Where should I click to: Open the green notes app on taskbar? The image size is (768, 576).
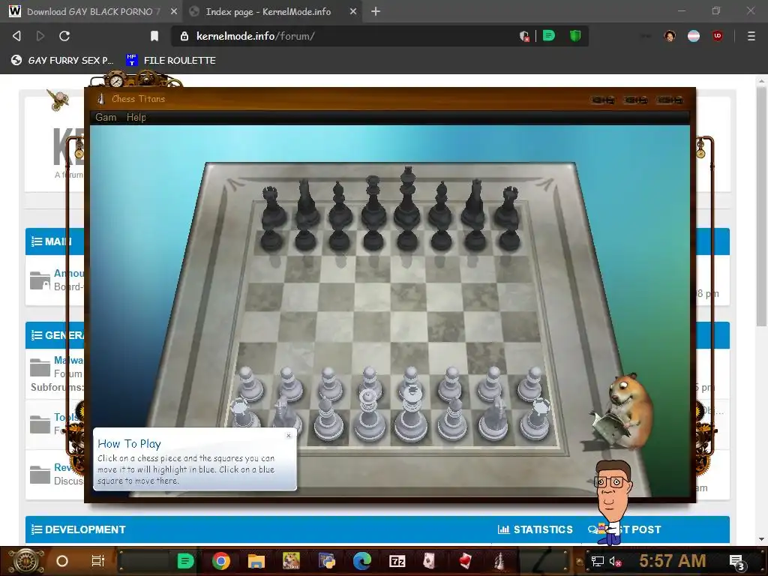pyautogui.click(x=186, y=561)
